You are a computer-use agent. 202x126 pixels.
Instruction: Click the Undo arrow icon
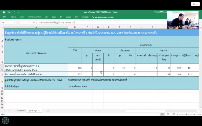pos(8,12)
